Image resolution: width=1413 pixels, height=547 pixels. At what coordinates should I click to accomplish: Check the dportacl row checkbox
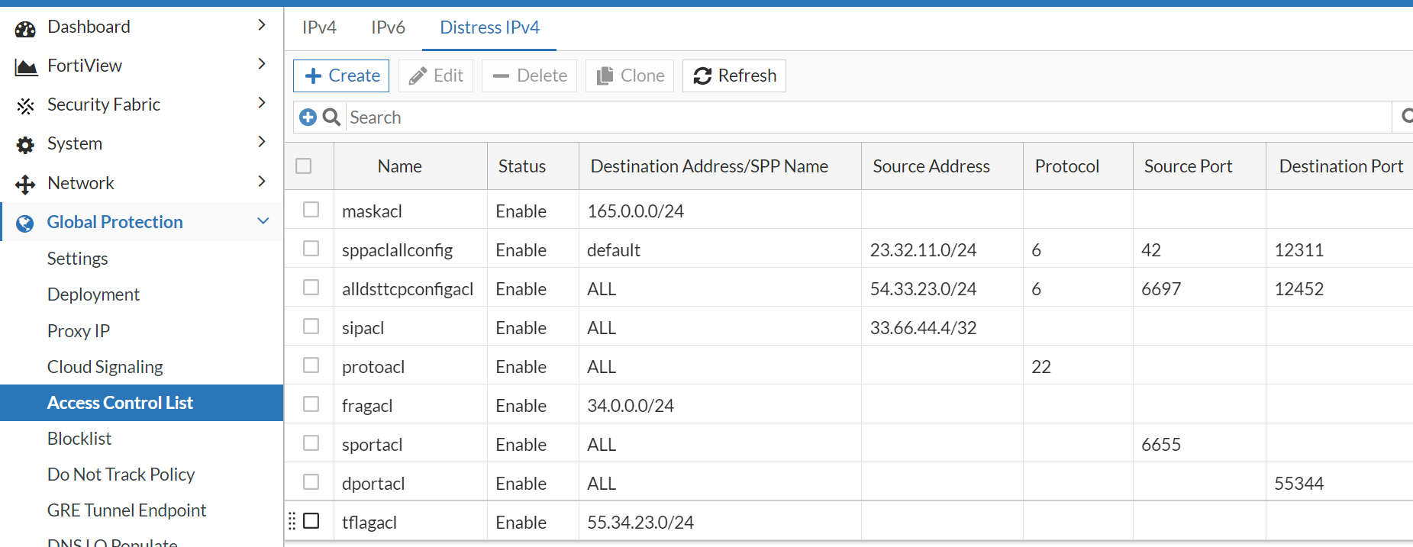point(311,481)
